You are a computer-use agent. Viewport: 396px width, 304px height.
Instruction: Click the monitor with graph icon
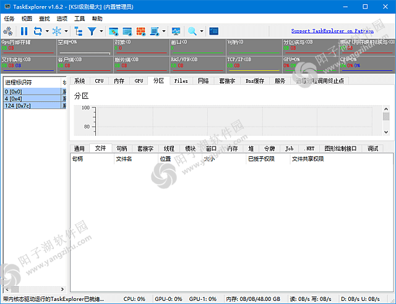click(x=176, y=32)
